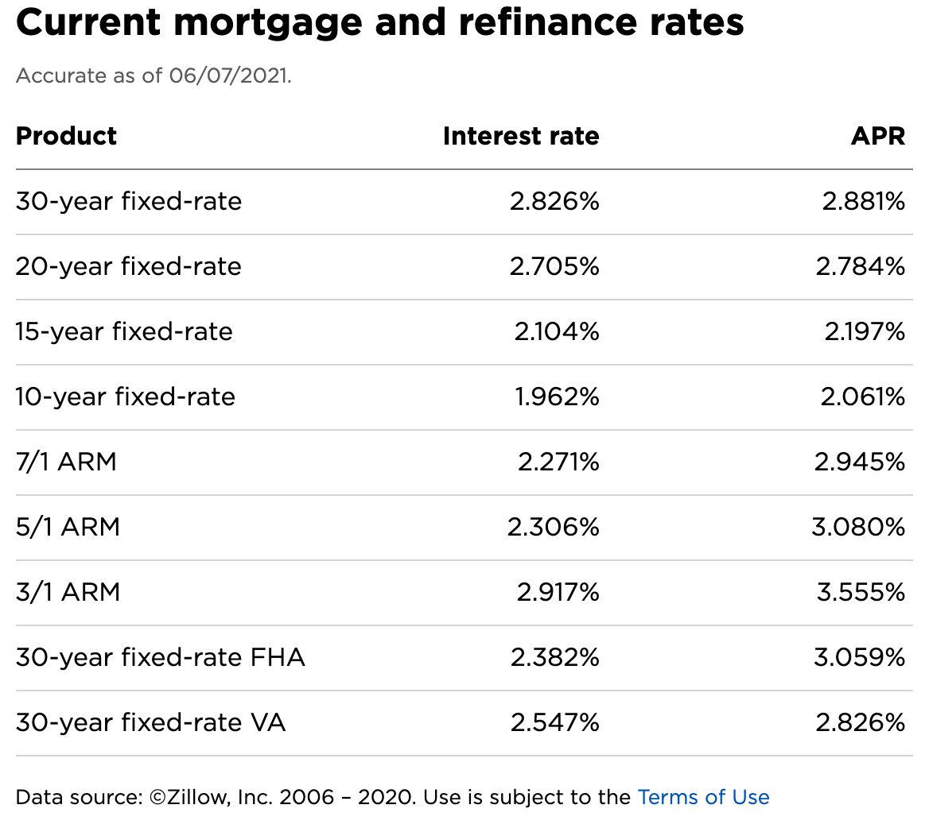
Task: Click the APR column header
Action: (x=878, y=136)
